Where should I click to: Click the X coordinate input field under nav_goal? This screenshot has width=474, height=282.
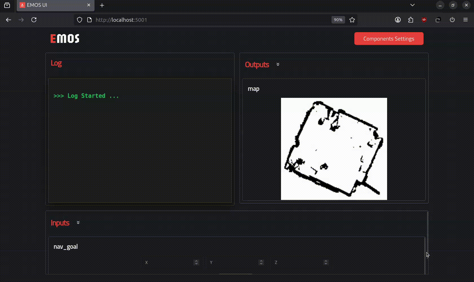point(169,262)
